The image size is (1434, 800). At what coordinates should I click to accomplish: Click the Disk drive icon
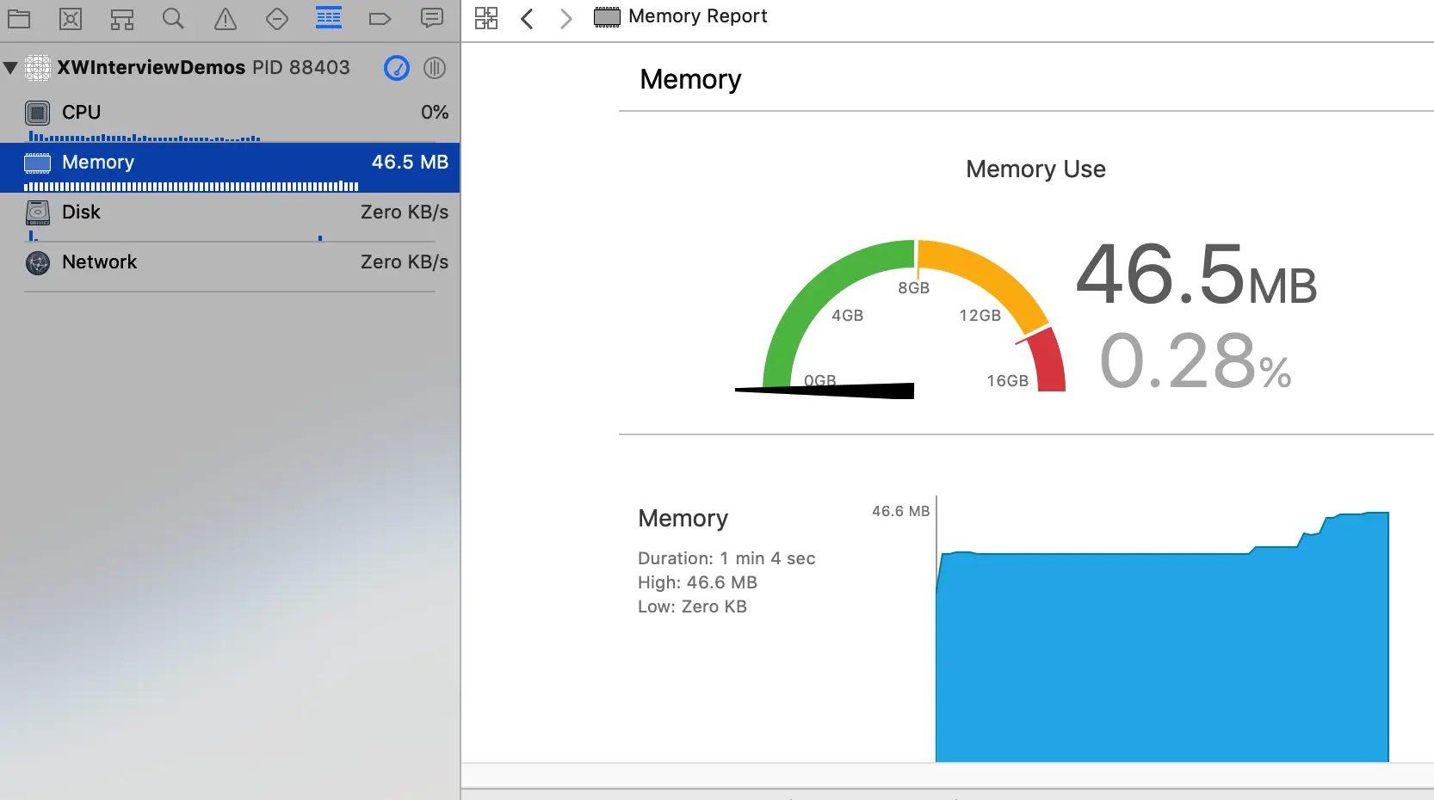pyautogui.click(x=38, y=212)
